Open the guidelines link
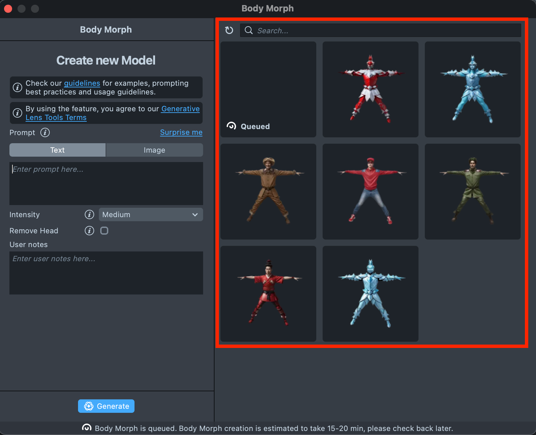 82,83
